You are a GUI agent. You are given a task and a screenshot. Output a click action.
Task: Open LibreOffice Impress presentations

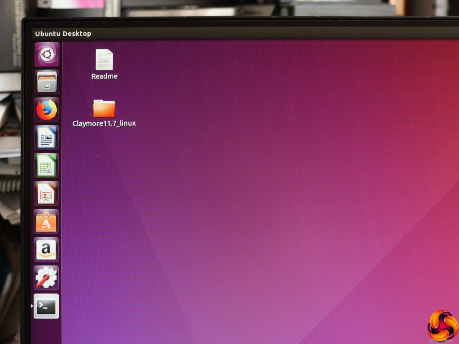[46, 193]
